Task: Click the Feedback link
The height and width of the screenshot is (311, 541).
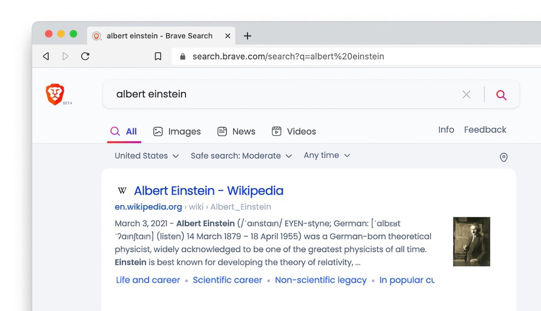Action: tap(484, 130)
